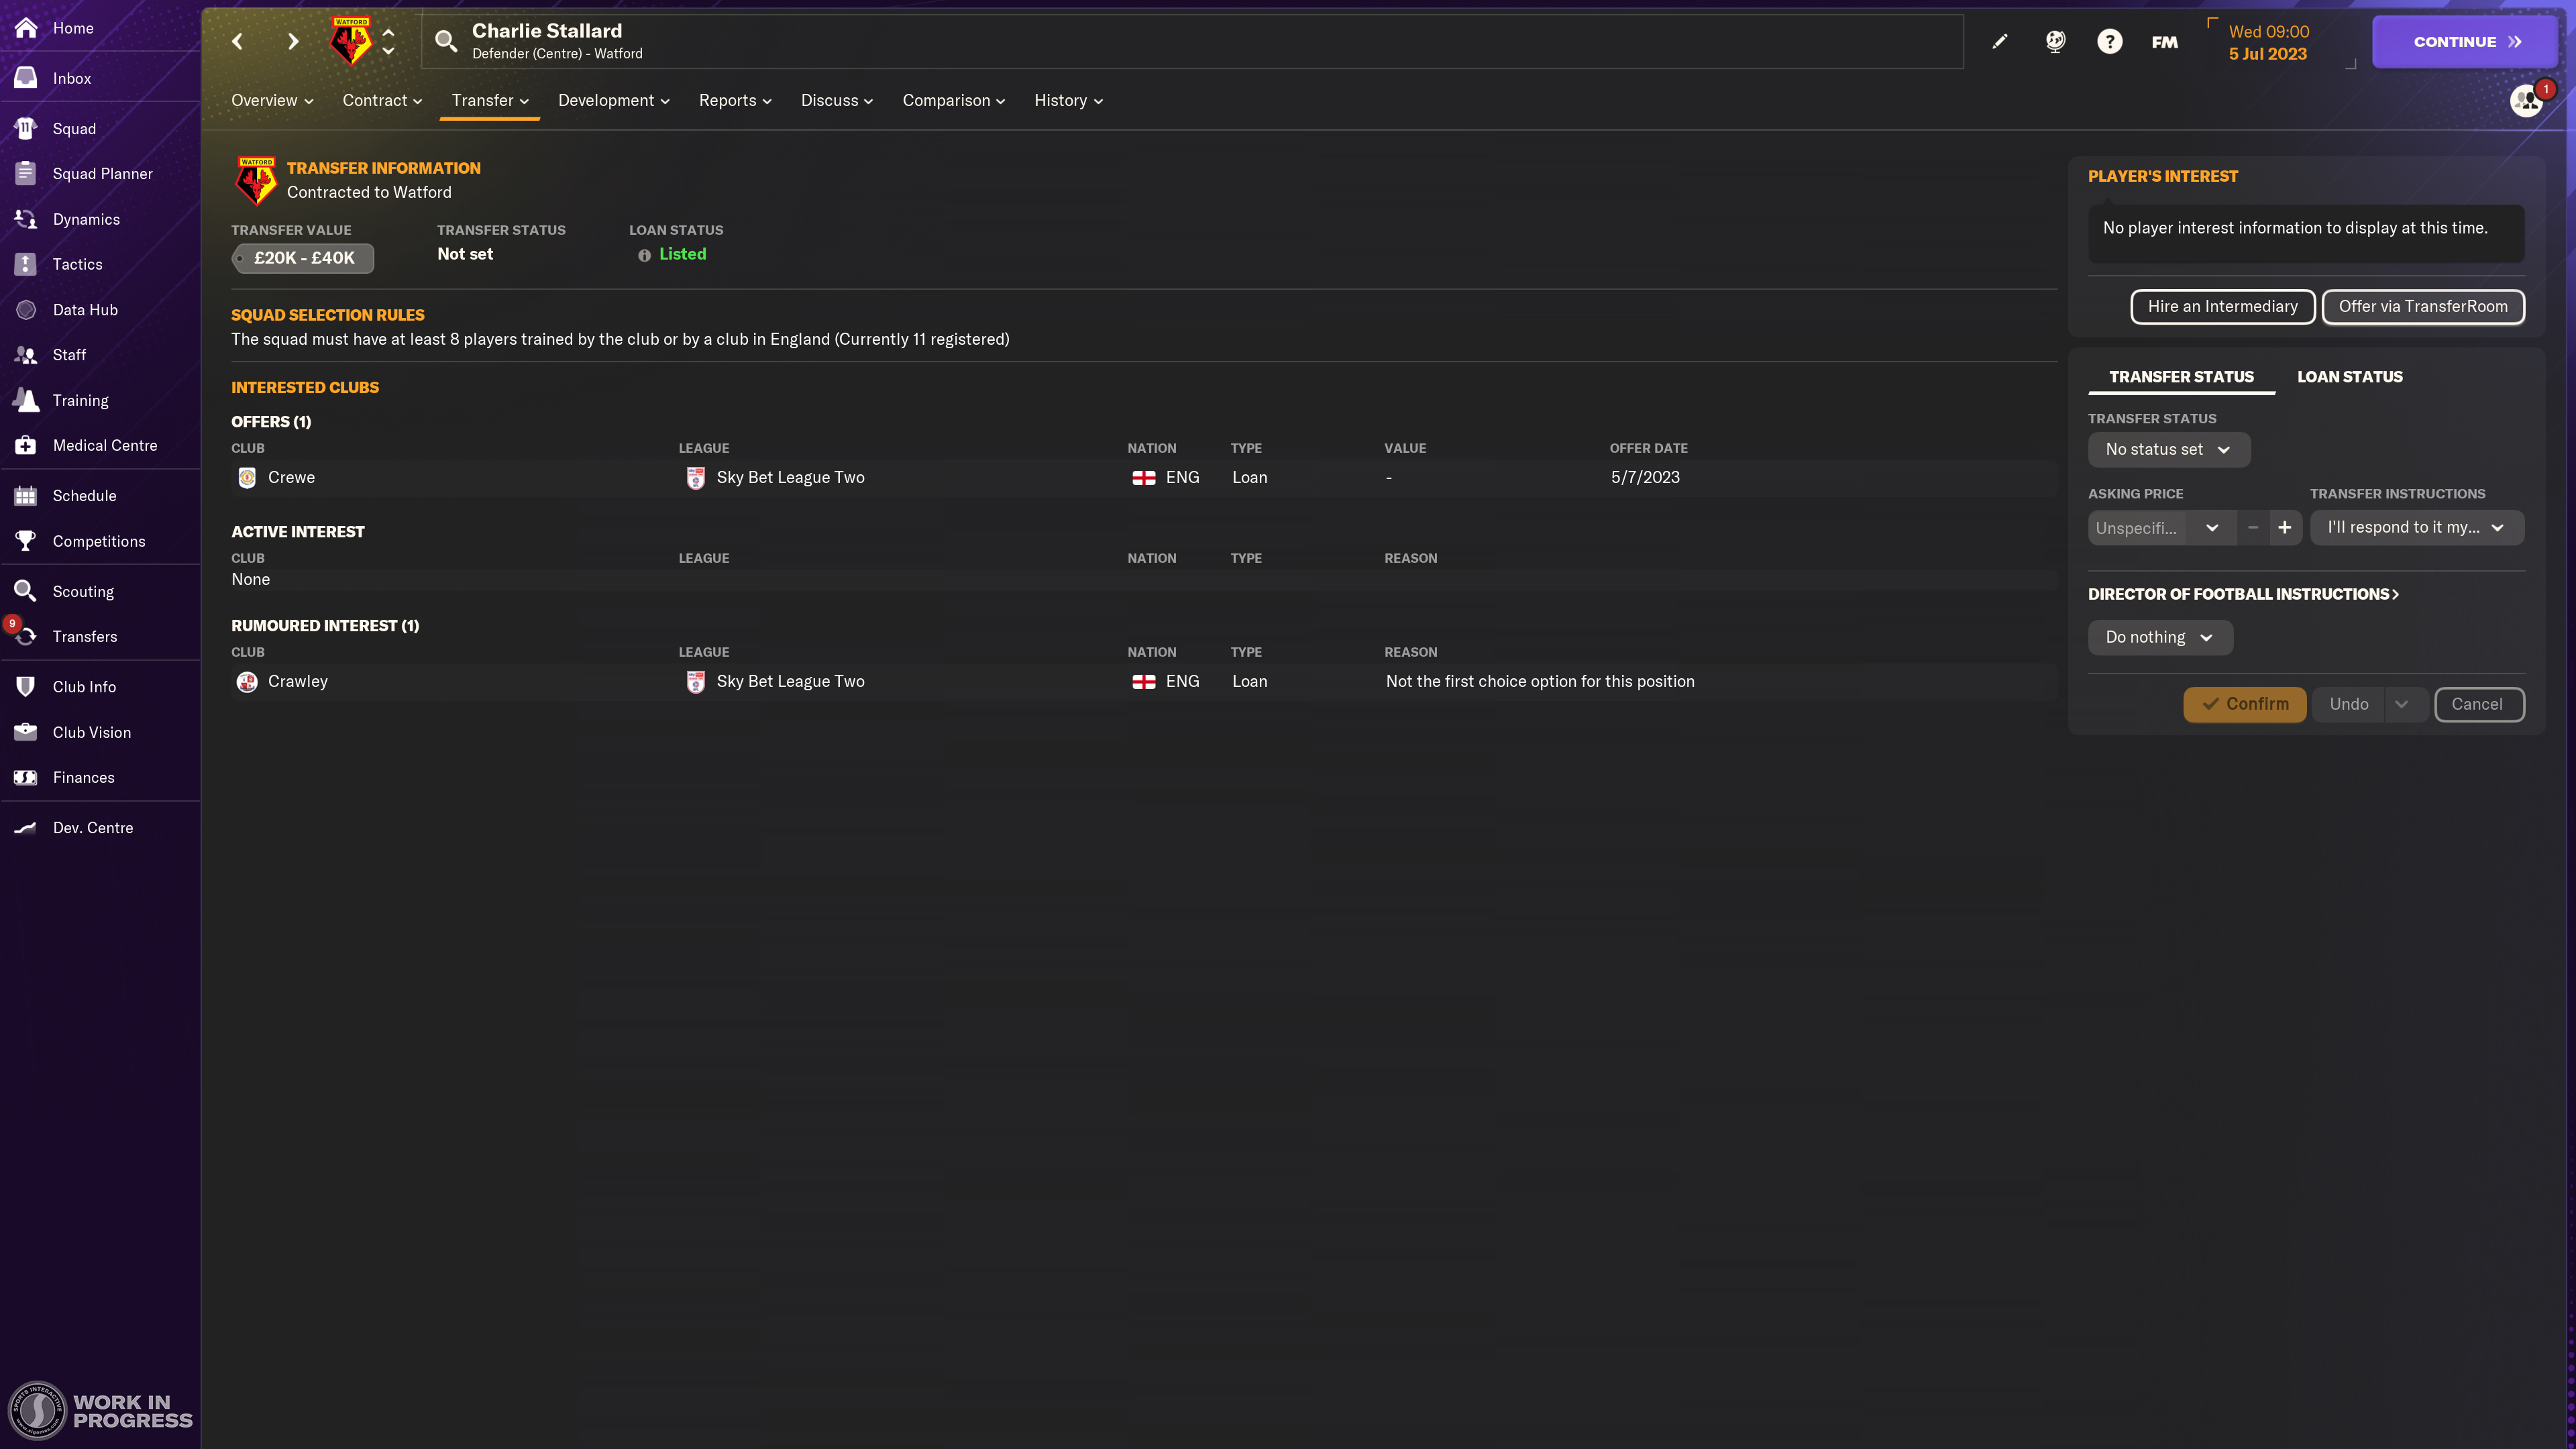Expand Director of Football Instructions link
The width and height of the screenshot is (2576, 1449).
click(x=2243, y=594)
